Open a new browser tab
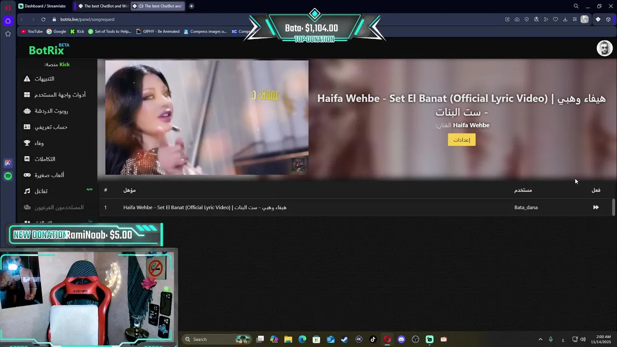 (191, 6)
